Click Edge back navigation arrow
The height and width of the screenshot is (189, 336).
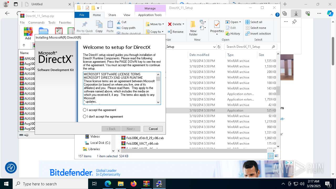pos(7,13)
